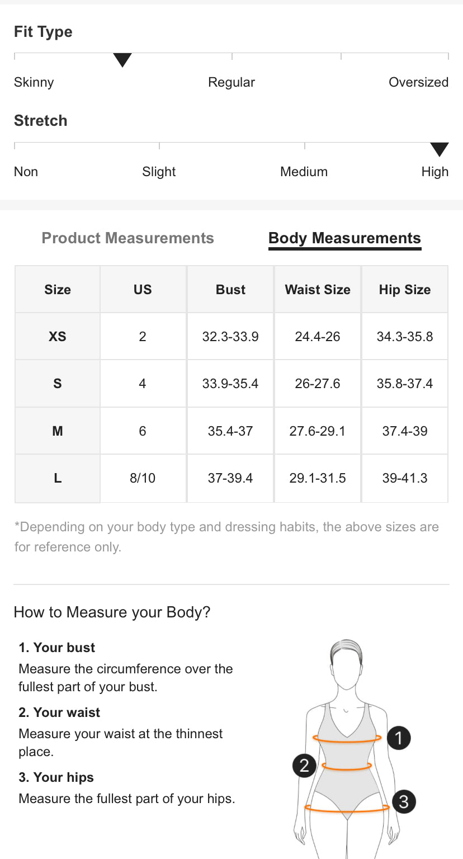This screenshot has height=859, width=463.
Task: Click the number 2 waist marker
Action: (x=304, y=765)
